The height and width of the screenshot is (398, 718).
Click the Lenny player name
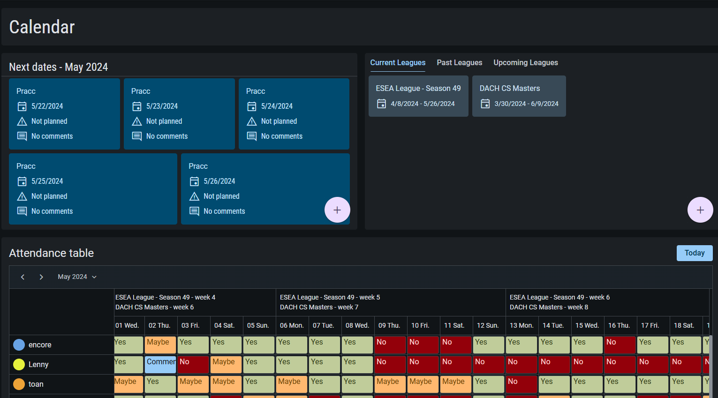(x=38, y=365)
